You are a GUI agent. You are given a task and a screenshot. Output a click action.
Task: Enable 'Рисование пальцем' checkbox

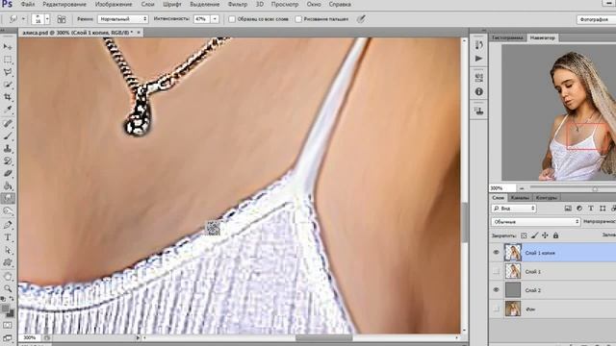click(x=298, y=19)
